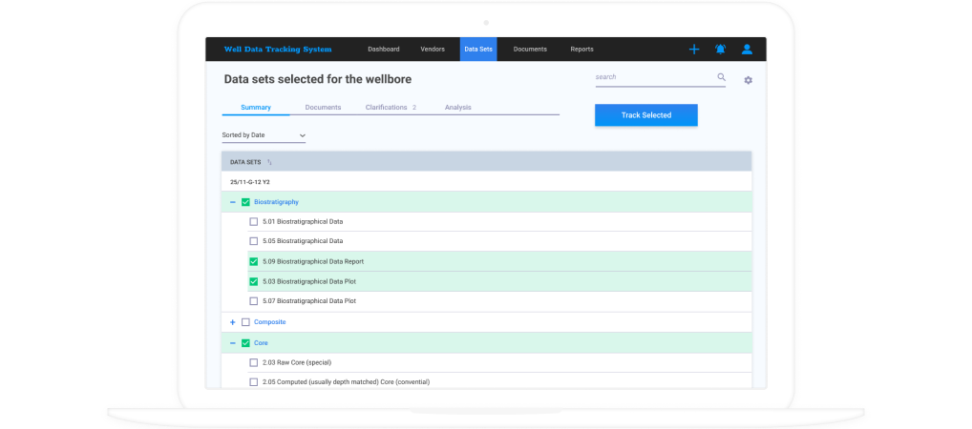Screen dimensions: 972x429
Task: Open the Sorted by Date dropdown
Action: [x=264, y=135]
